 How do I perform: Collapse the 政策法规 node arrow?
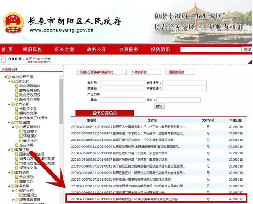click(x=9, y=150)
